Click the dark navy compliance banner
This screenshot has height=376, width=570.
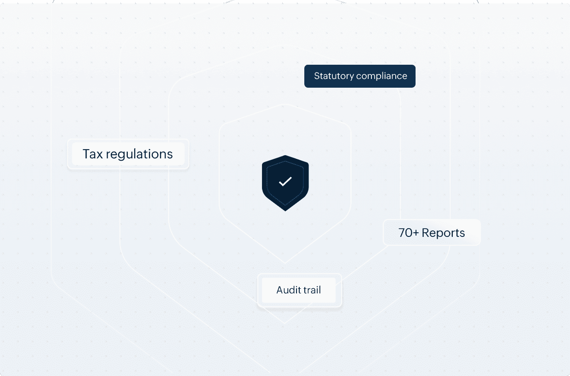(x=359, y=76)
